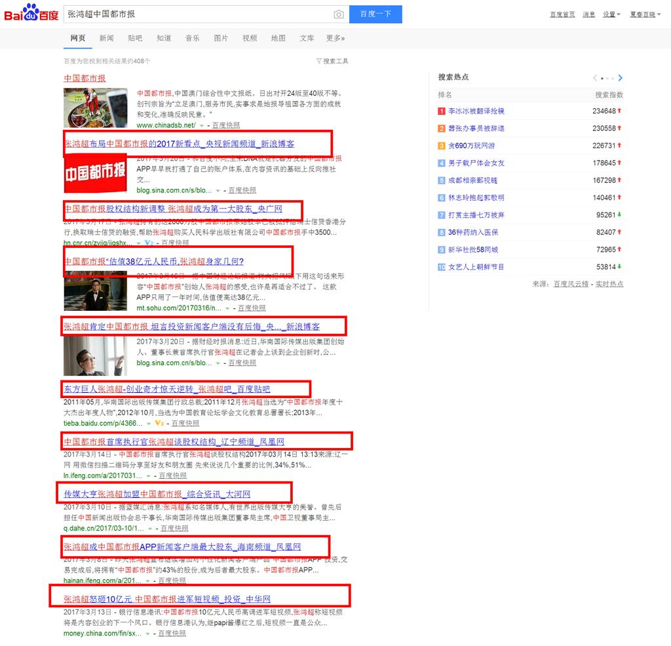The height and width of the screenshot is (646, 671).
Task: Open camera image search in search box
Action: (x=338, y=14)
